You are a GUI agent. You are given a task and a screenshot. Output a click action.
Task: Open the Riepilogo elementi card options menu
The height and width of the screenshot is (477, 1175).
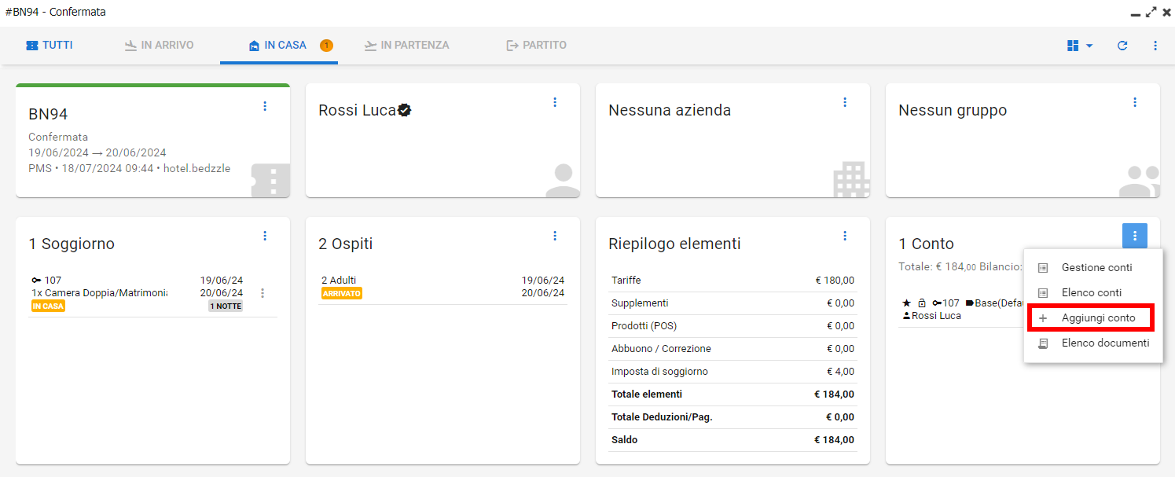pyautogui.click(x=845, y=236)
